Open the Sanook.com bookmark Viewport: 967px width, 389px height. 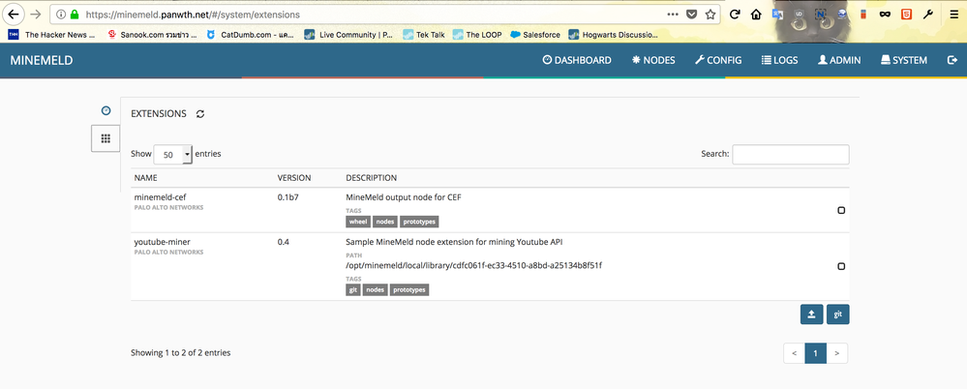coord(152,35)
